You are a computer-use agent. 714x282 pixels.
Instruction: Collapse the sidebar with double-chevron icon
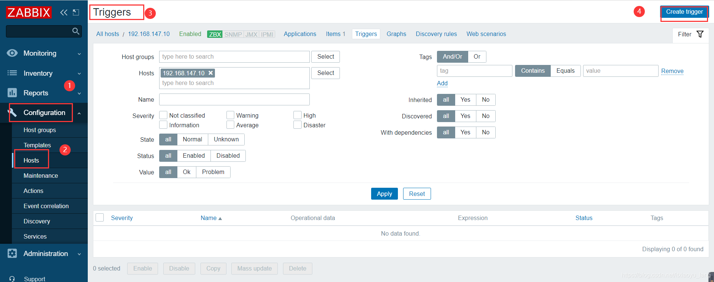click(64, 12)
